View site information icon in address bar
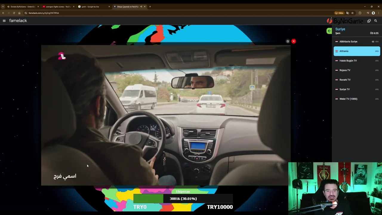 click(x=26, y=13)
